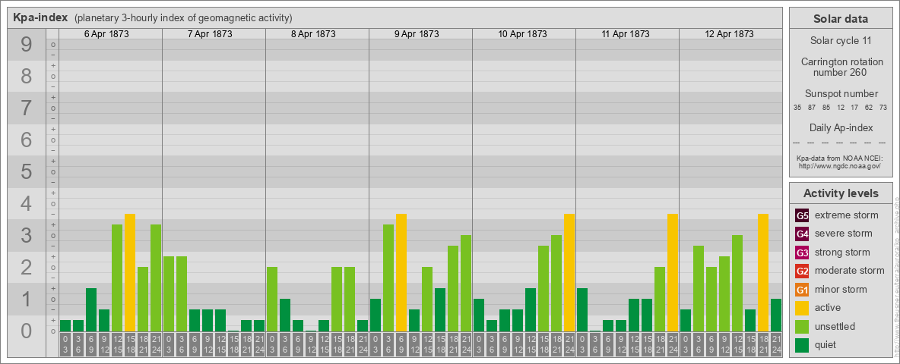Click the yellow active bar on 9 Apr 1873
Screen dimensions: 900x364
pyautogui.click(x=401, y=272)
